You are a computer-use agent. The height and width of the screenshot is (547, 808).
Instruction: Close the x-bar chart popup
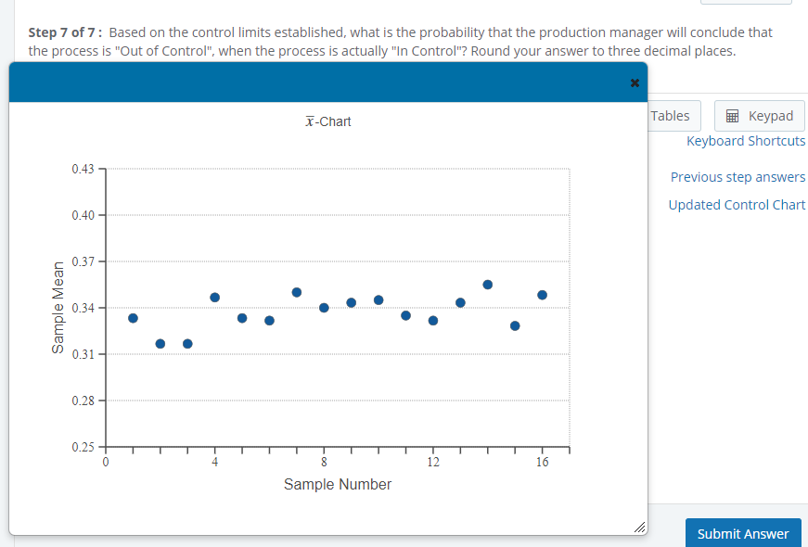(635, 83)
